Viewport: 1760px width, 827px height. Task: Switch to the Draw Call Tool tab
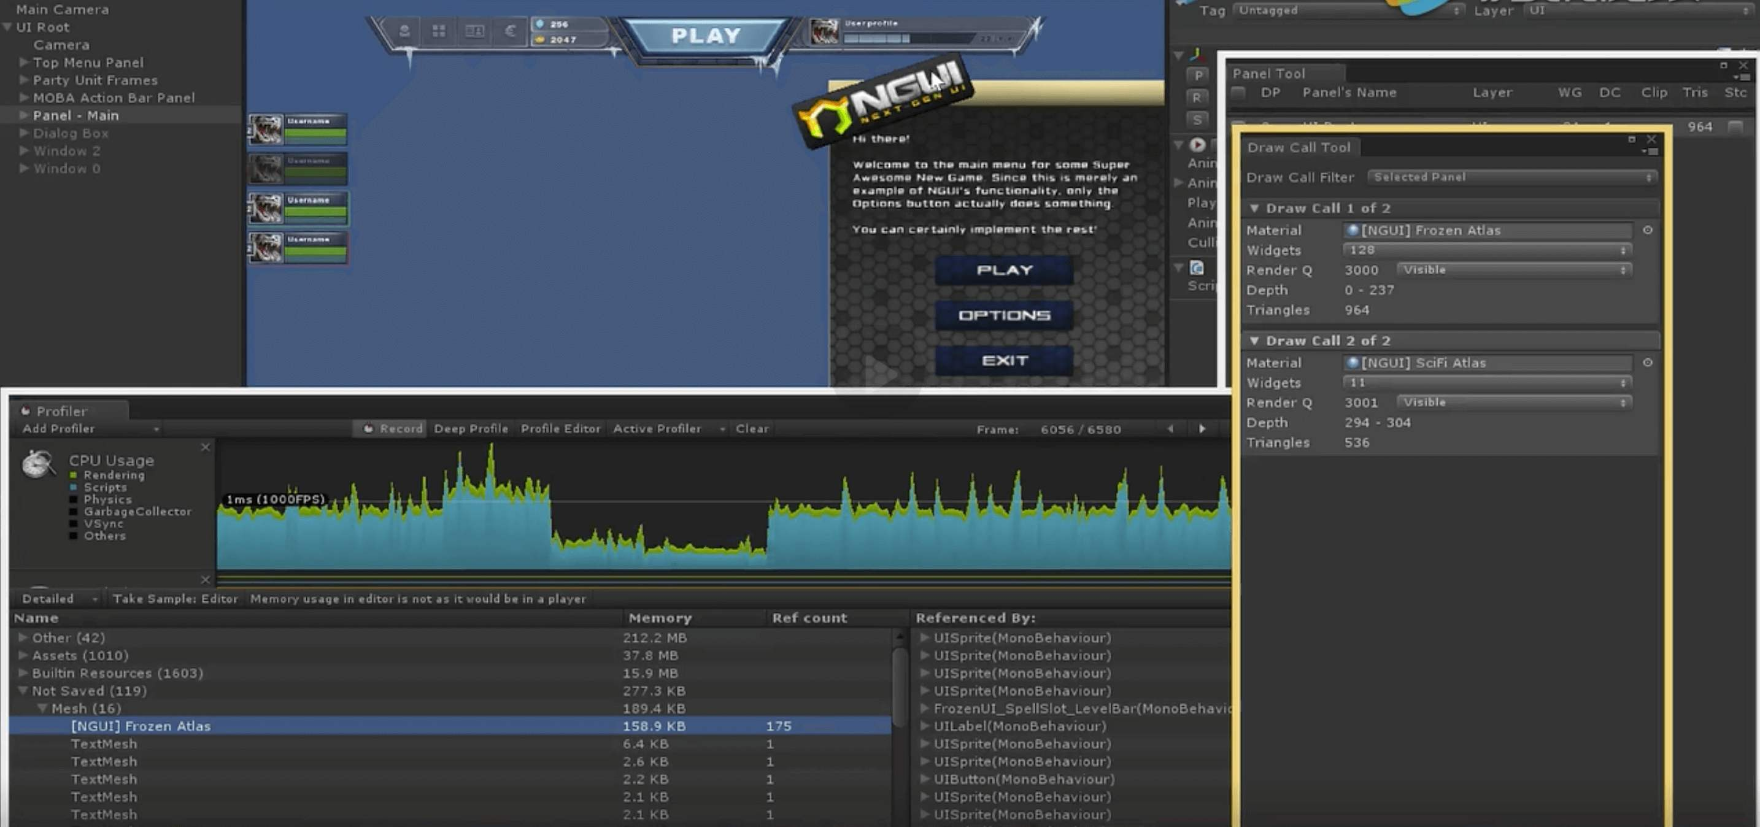[x=1298, y=147]
